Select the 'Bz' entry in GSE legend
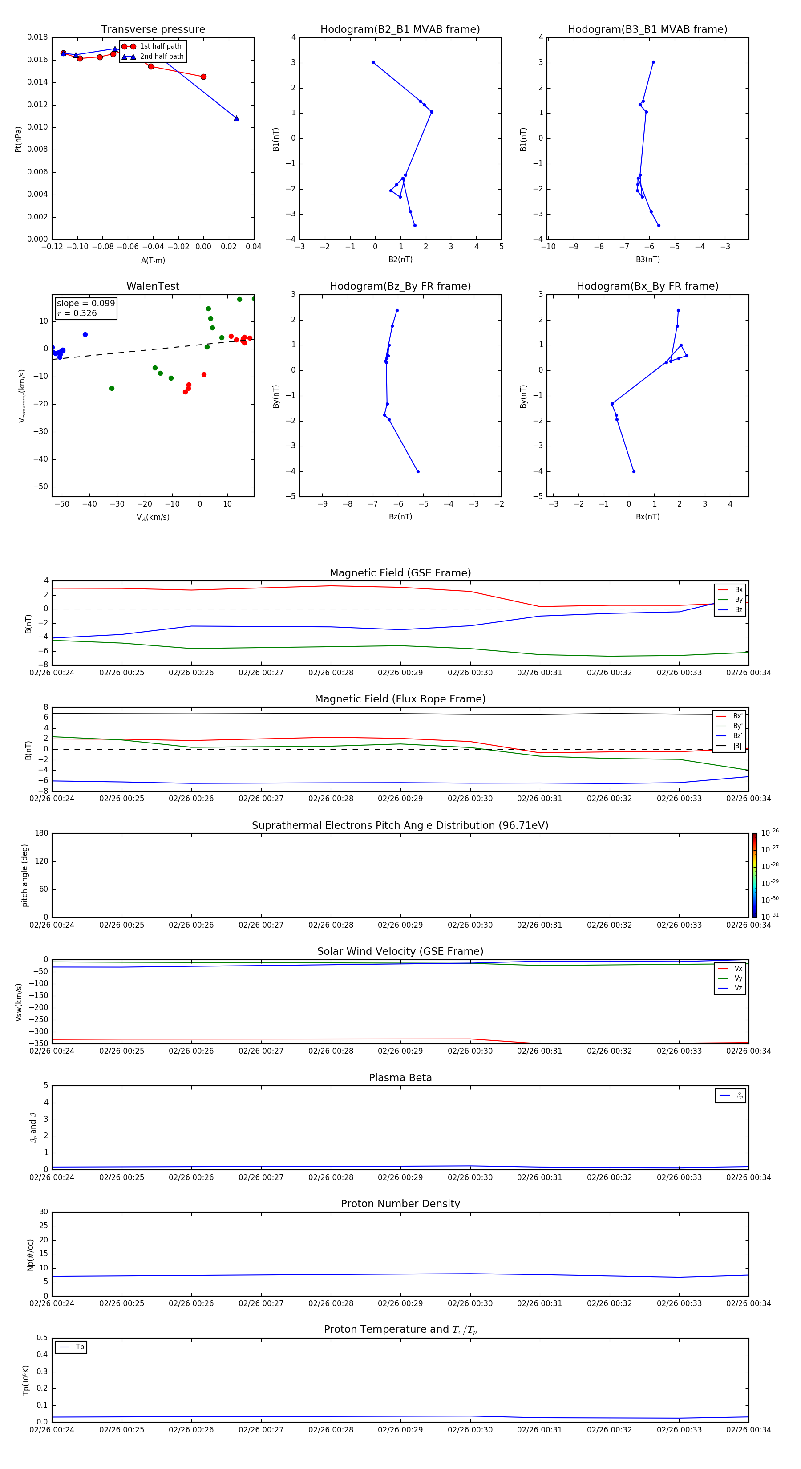This screenshot has width=801, height=1469. [730, 609]
